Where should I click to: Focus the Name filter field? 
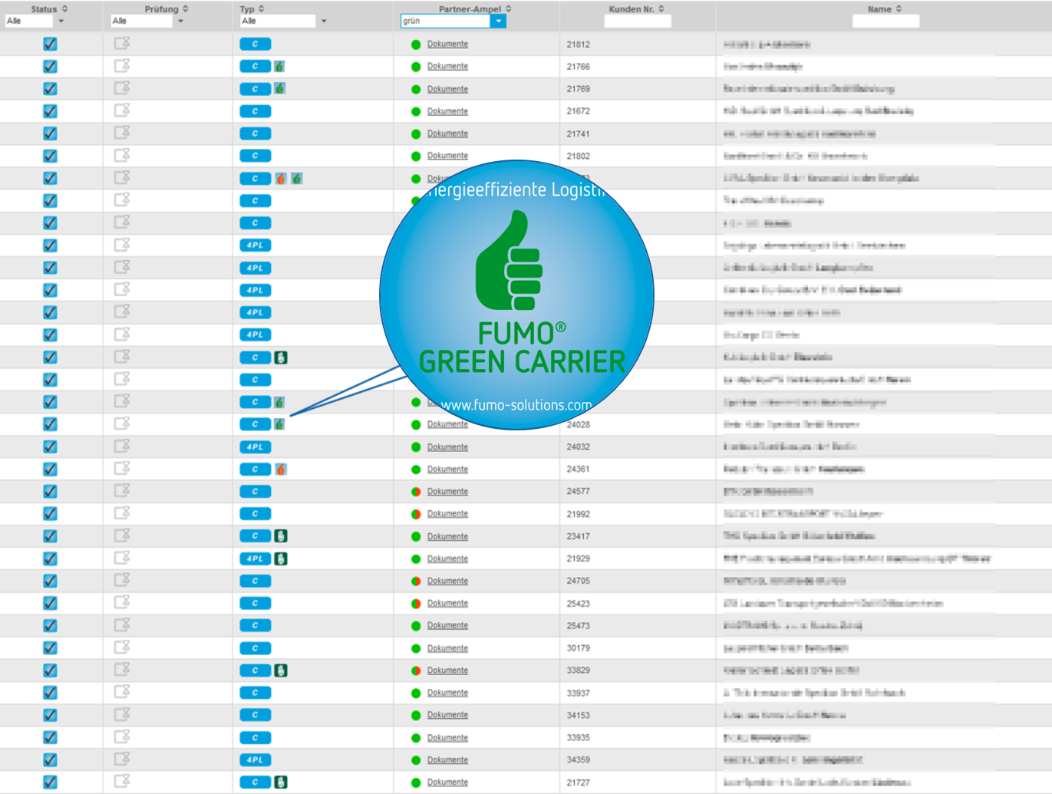pos(885,21)
